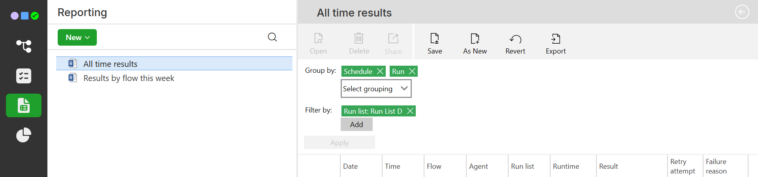758x177 pixels.
Task: Click the search magnifier icon
Action: coord(272,37)
